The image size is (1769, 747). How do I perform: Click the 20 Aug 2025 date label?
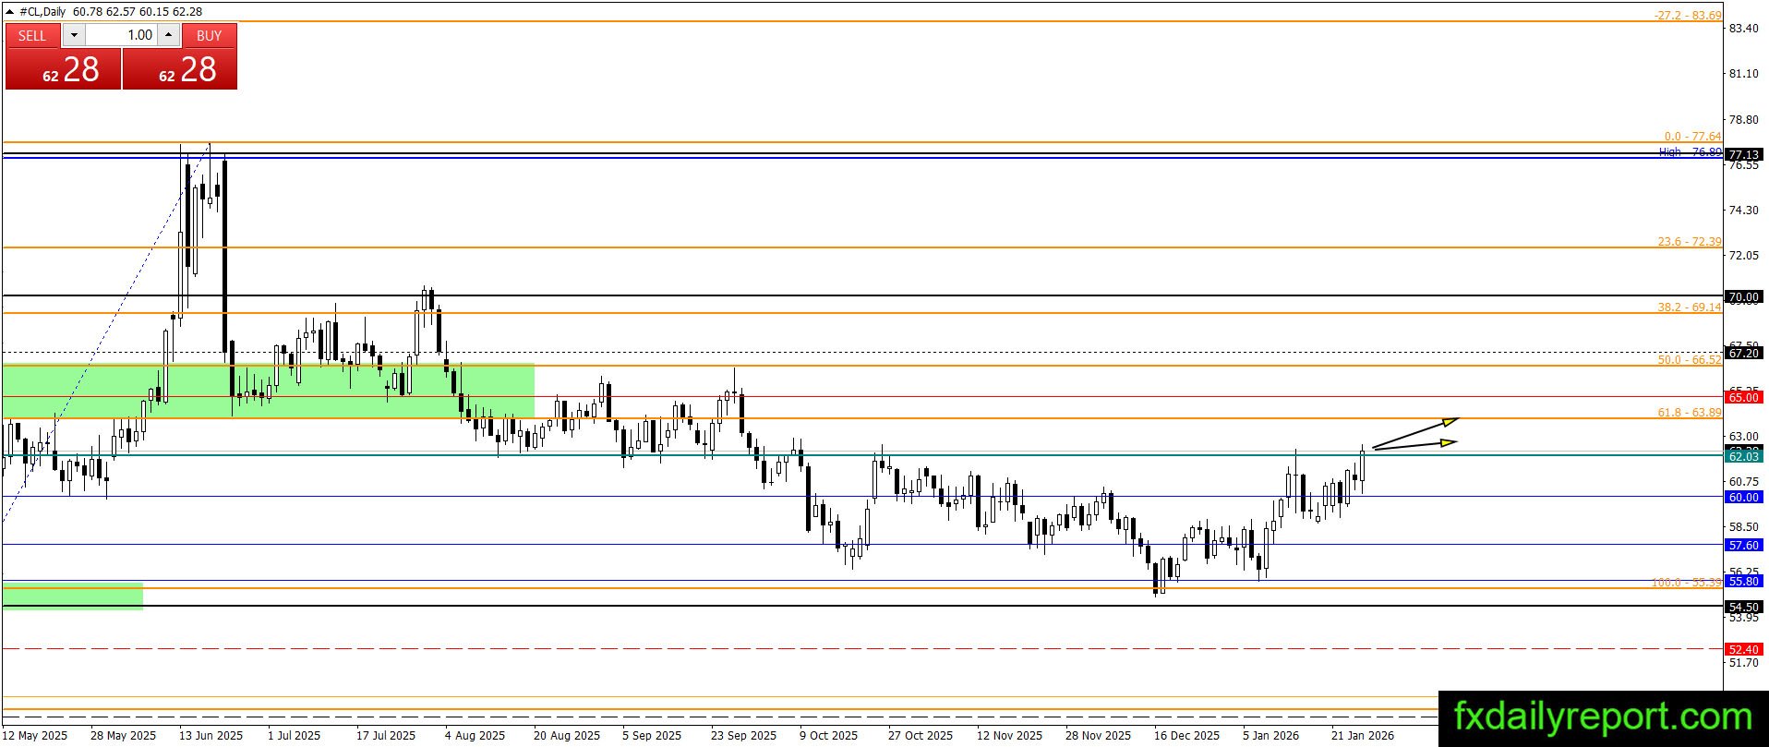click(x=567, y=736)
